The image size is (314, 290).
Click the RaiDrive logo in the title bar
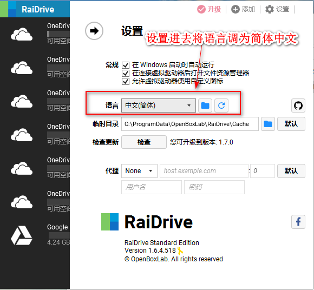click(8, 9)
